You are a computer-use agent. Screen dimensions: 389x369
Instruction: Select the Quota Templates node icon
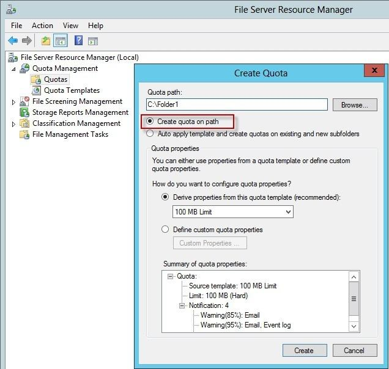(x=37, y=90)
